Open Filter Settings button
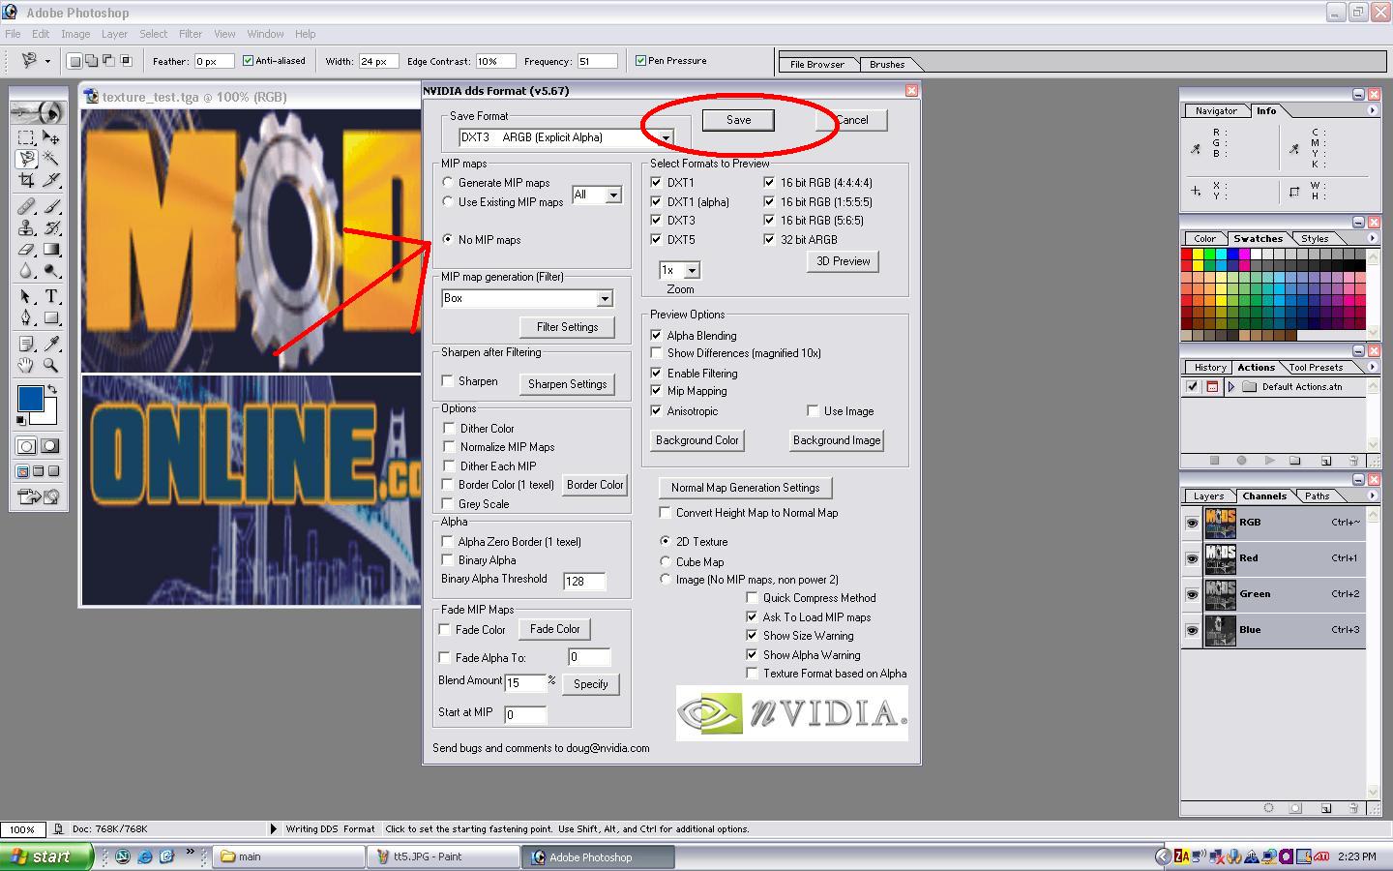Viewport: 1393px width, 871px height. click(567, 327)
